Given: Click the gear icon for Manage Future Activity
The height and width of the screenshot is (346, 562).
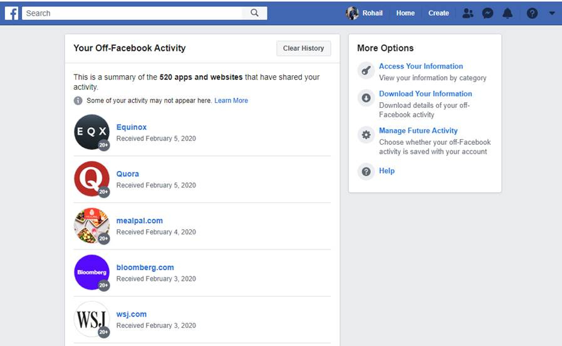Looking at the screenshot, I should pos(366,135).
